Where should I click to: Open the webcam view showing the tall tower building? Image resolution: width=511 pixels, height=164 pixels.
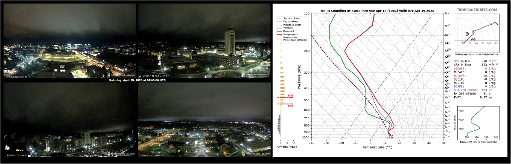pyautogui.click(x=204, y=40)
